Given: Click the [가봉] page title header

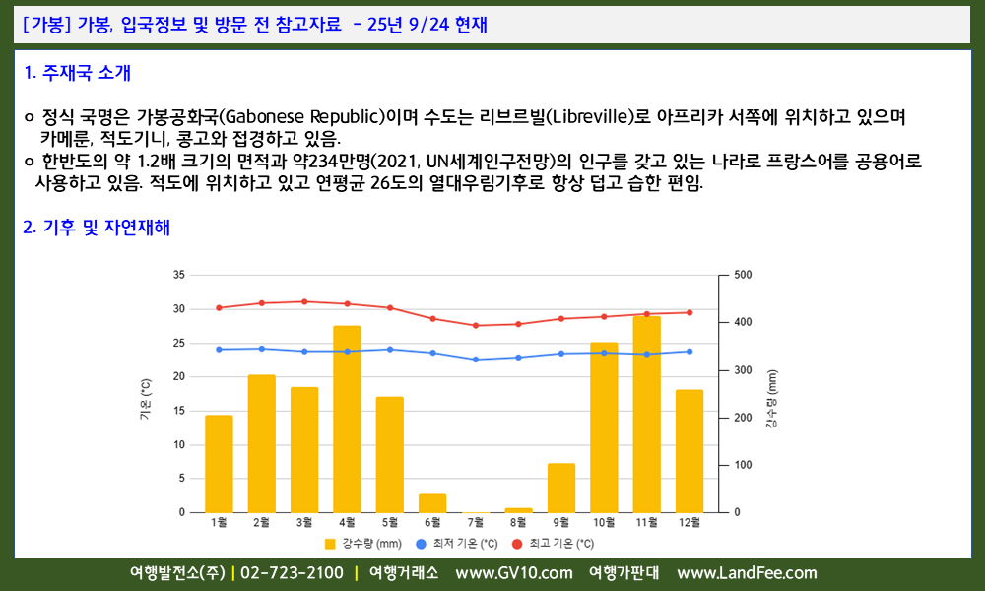Looking at the screenshot, I should coord(253,26).
